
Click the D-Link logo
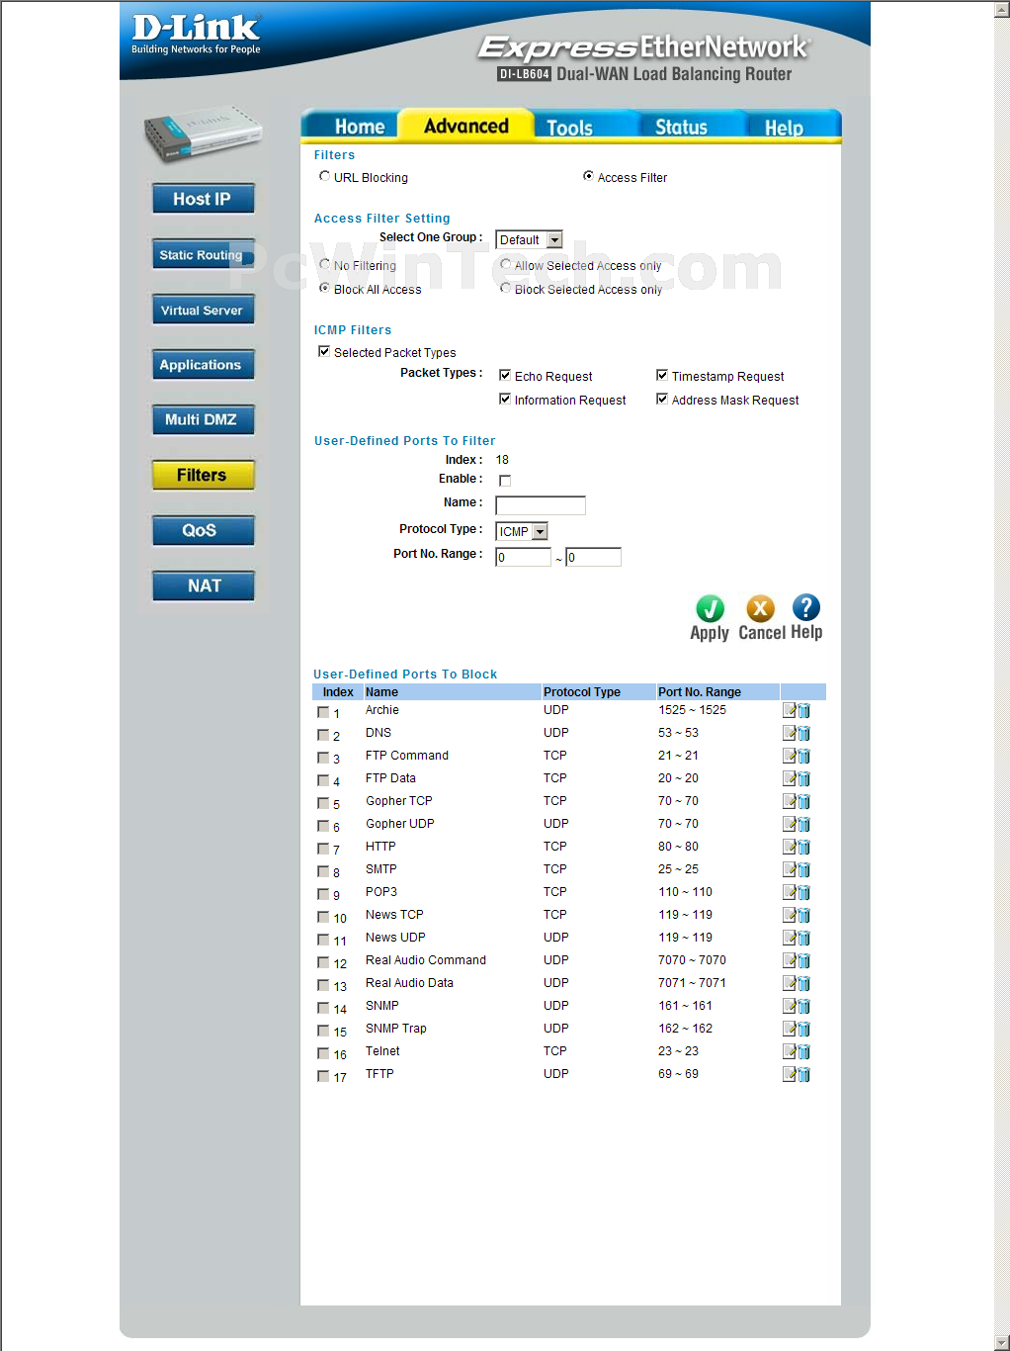pyautogui.click(x=196, y=34)
